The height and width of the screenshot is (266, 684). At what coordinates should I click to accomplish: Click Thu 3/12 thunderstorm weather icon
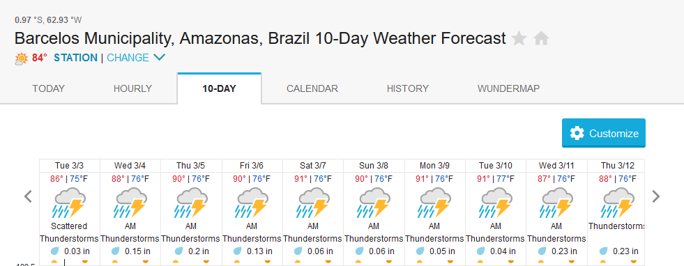pyautogui.click(x=618, y=203)
